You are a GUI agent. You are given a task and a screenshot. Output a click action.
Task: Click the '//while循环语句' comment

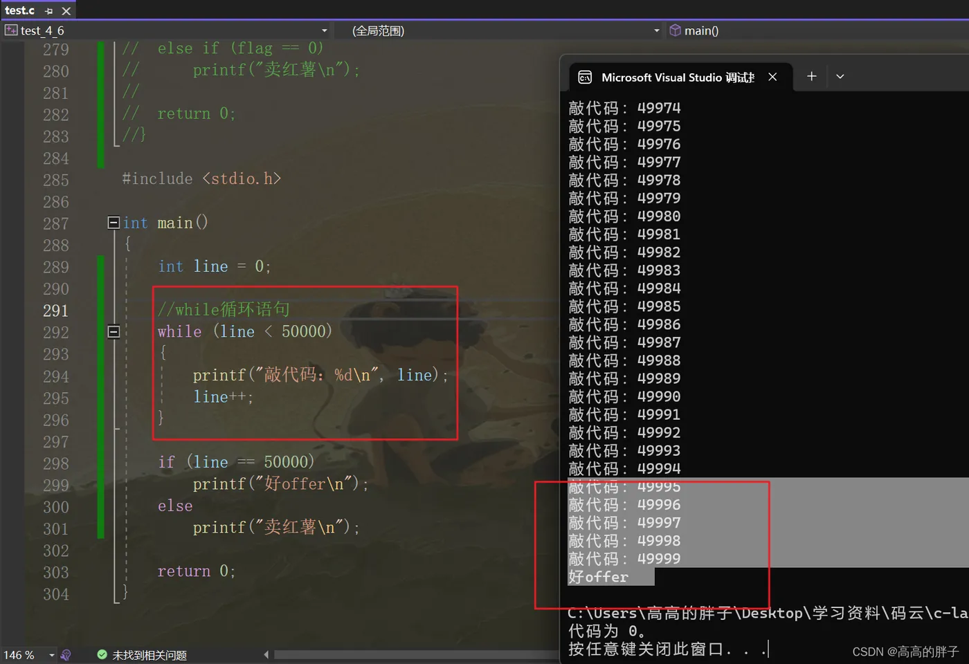click(224, 309)
